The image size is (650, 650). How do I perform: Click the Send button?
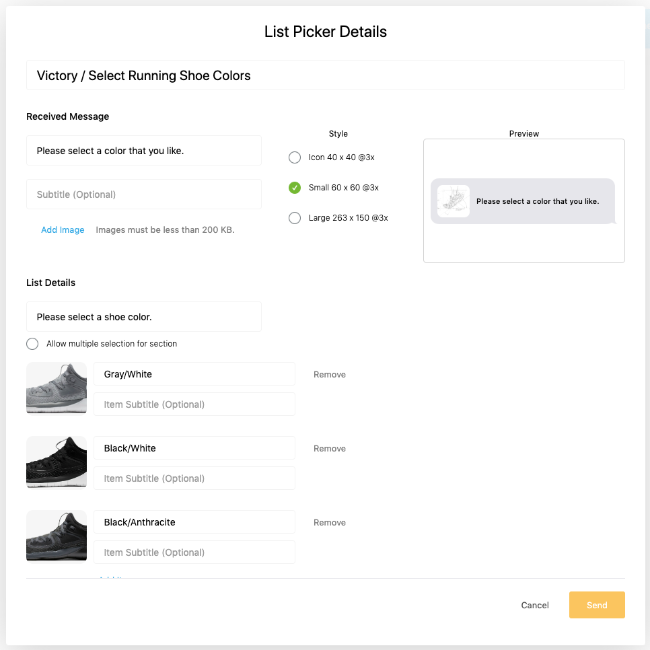597,605
